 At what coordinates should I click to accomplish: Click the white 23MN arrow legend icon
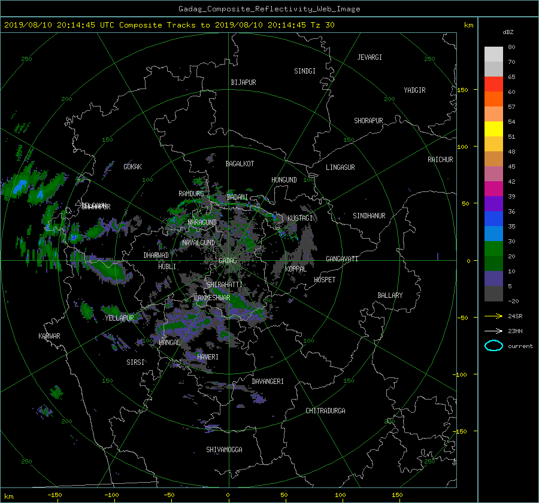(x=493, y=331)
